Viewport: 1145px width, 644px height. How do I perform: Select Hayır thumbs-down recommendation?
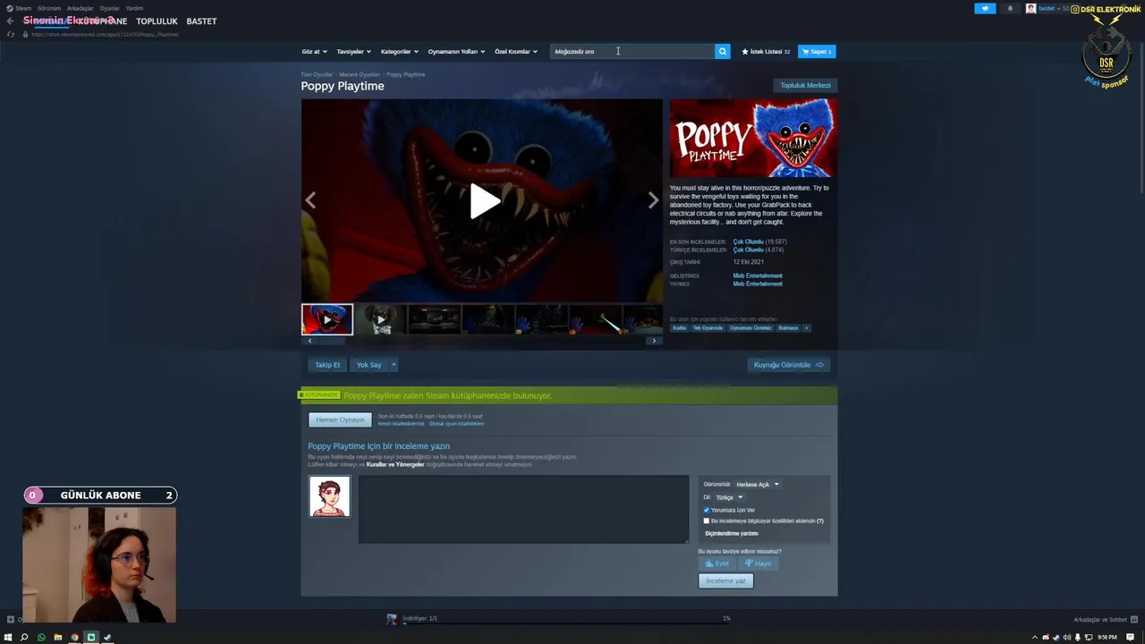(x=758, y=563)
